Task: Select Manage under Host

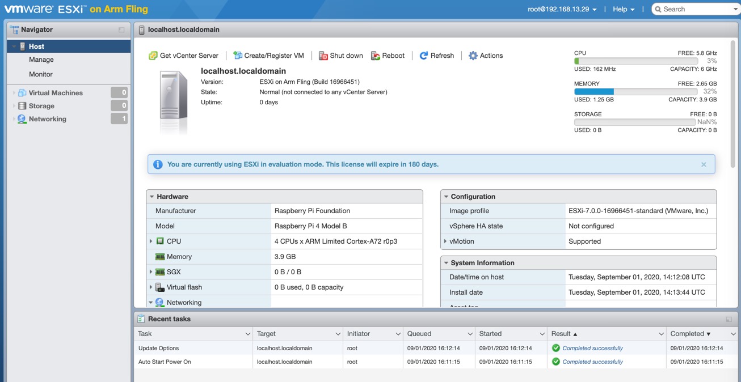Action: click(41, 60)
